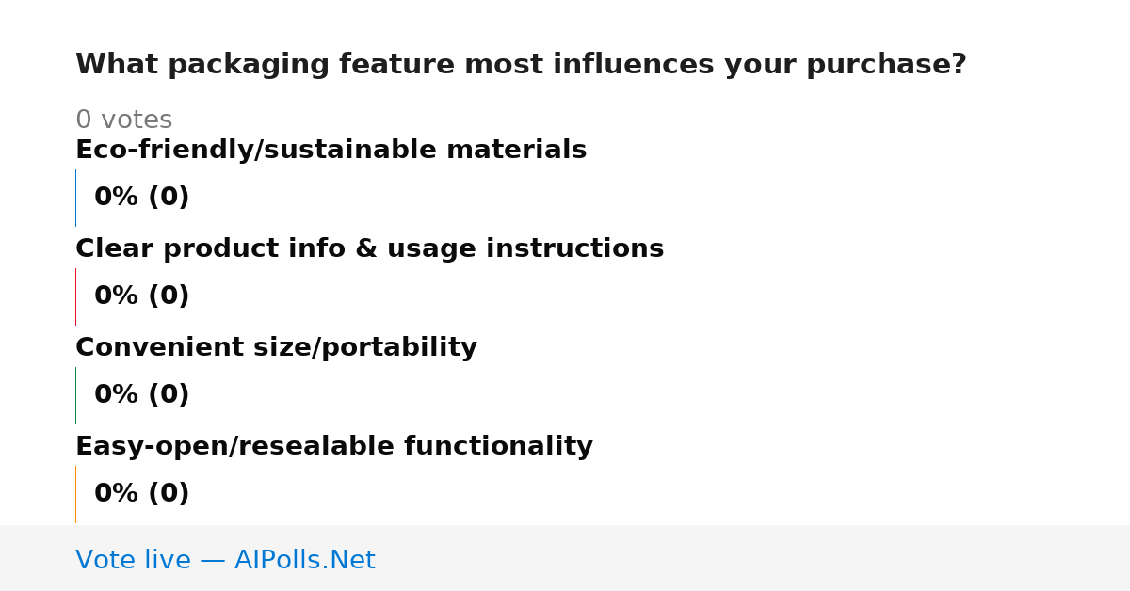Click the gray footer bar

point(565,558)
